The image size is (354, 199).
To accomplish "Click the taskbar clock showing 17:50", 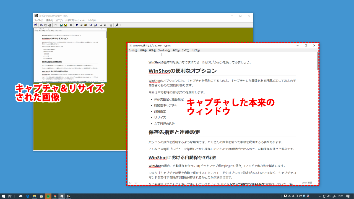I will coord(341,196).
